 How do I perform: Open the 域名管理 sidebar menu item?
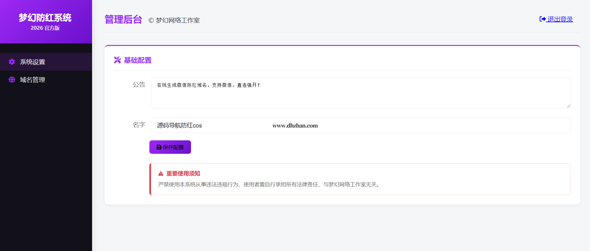(33, 80)
